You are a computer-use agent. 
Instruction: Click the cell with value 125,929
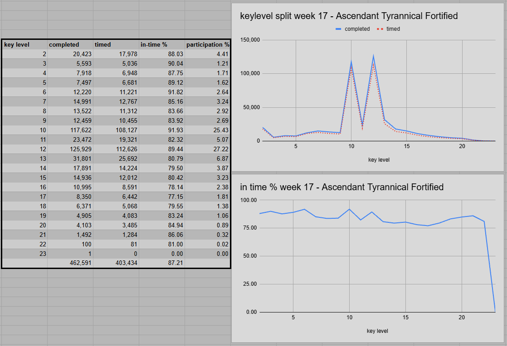pos(70,149)
